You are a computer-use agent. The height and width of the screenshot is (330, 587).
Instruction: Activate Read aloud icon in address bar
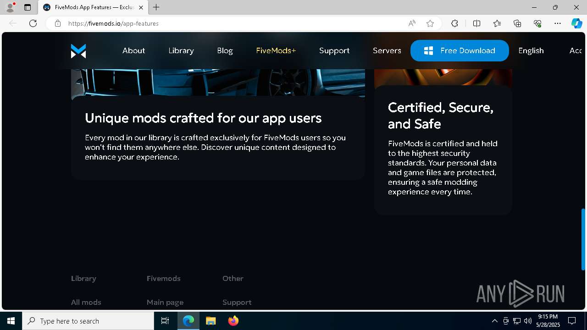(412, 23)
